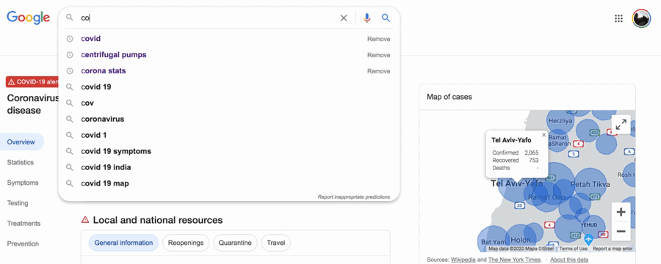
Task: Close the Tel Aviv-Yafo info popup
Action: [543, 135]
